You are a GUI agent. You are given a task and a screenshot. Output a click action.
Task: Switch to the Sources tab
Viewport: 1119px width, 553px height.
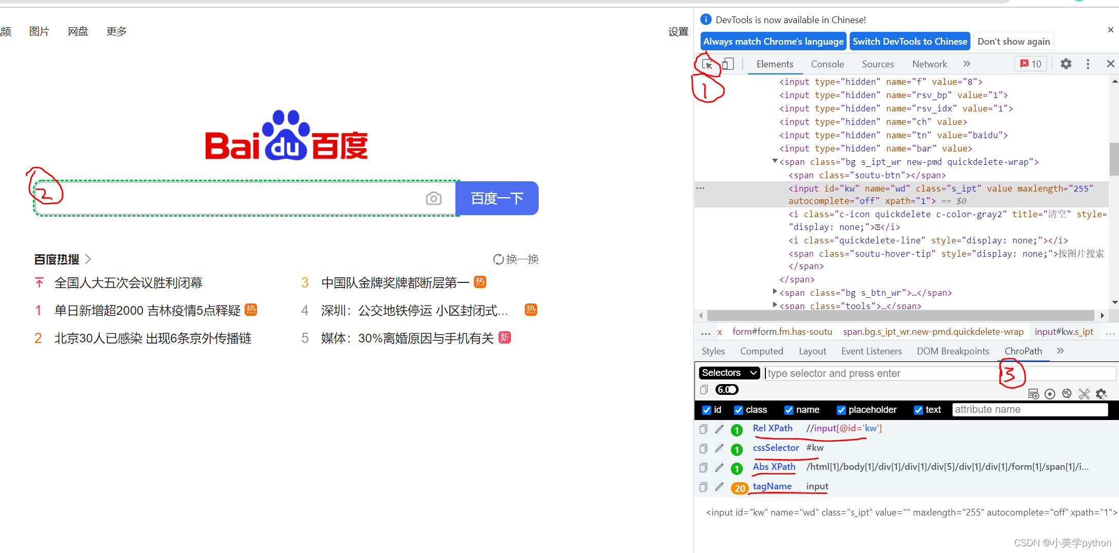(878, 64)
